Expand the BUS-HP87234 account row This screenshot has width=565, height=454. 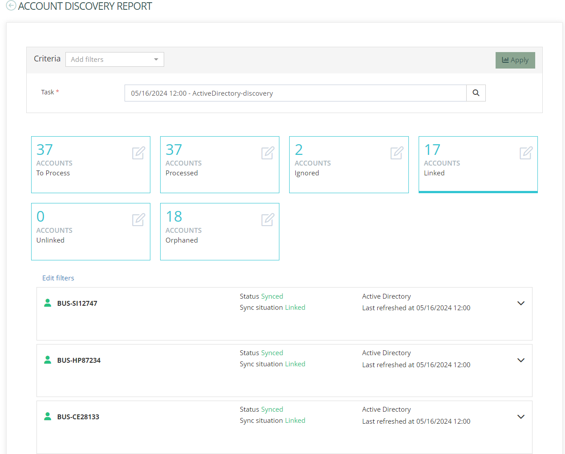point(521,360)
